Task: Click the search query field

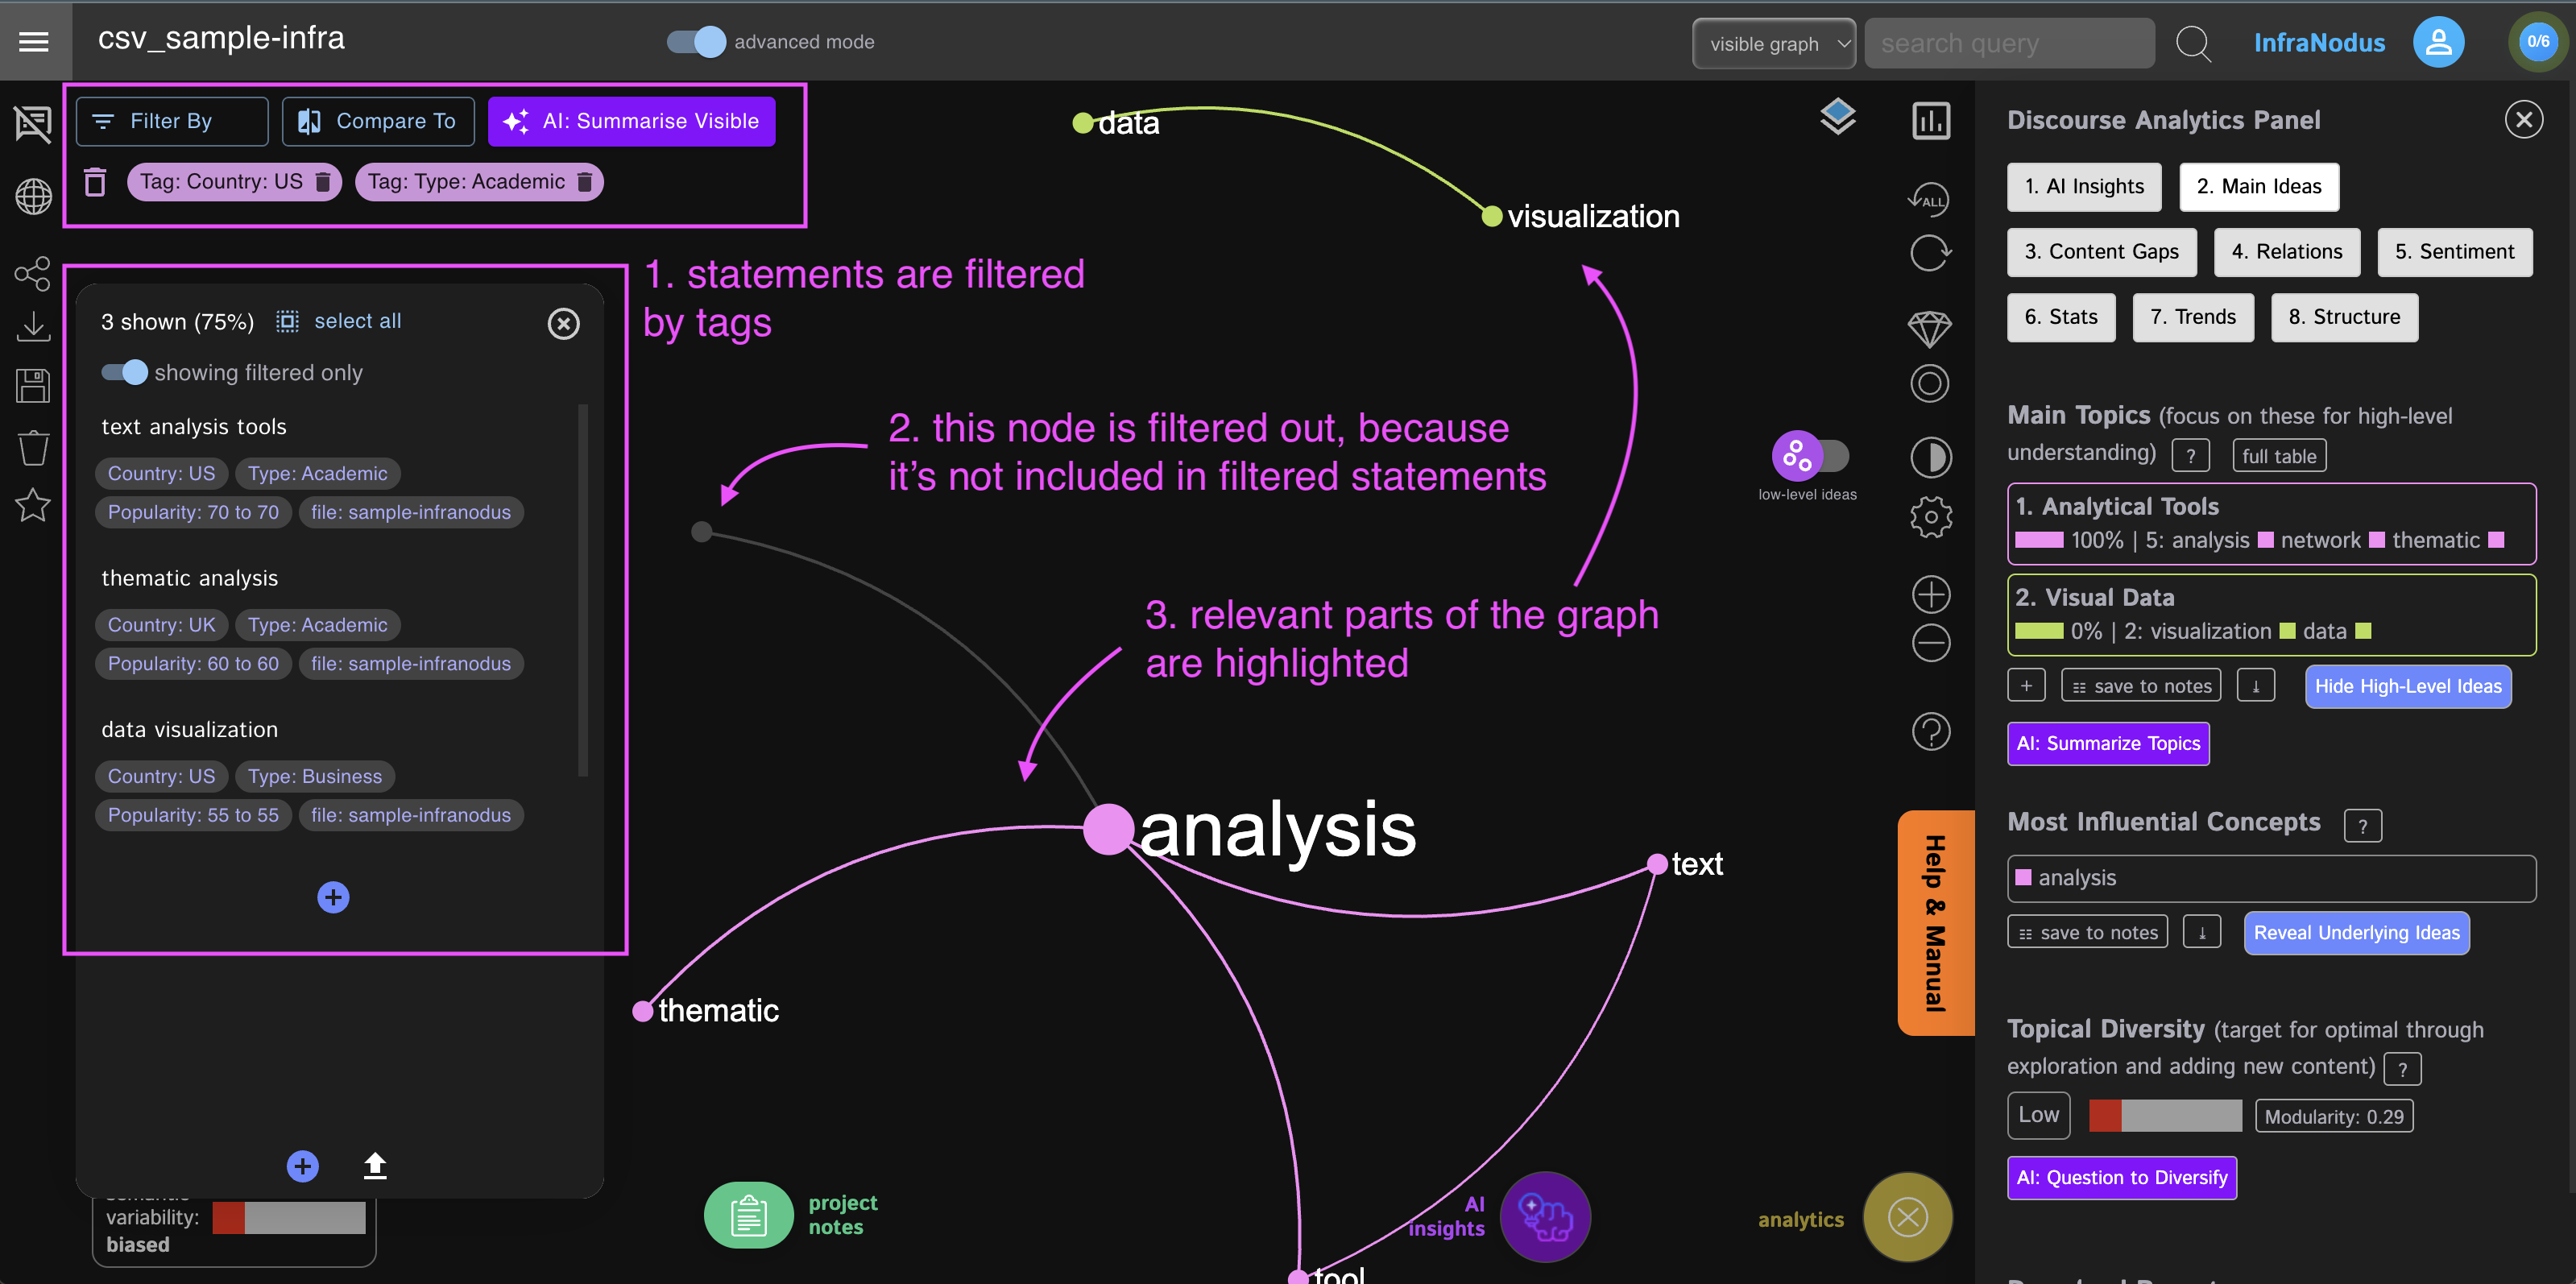Action: (x=2009, y=43)
